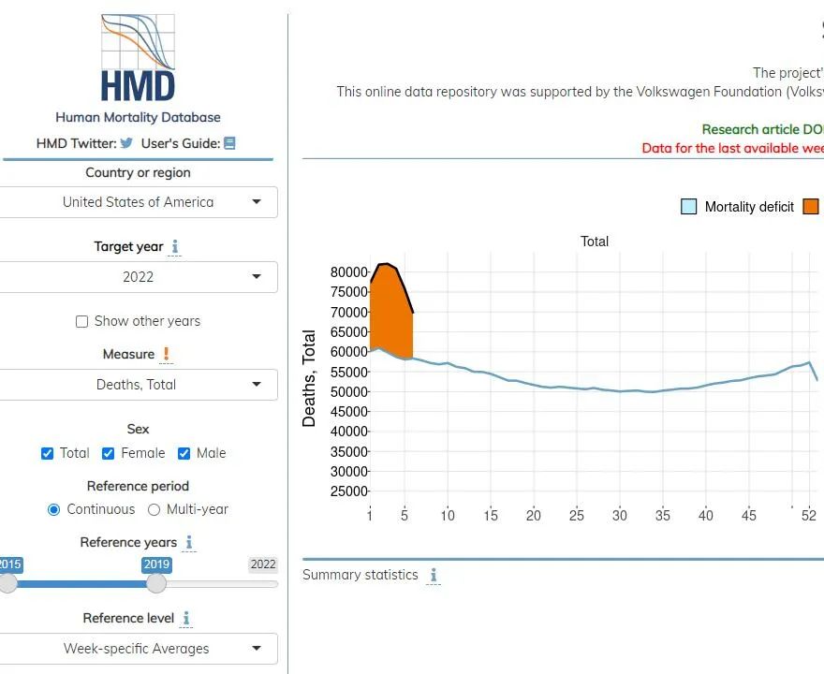Image resolution: width=824 pixels, height=674 pixels.
Task: Uncheck the Female sex checkbox
Action: click(x=109, y=453)
